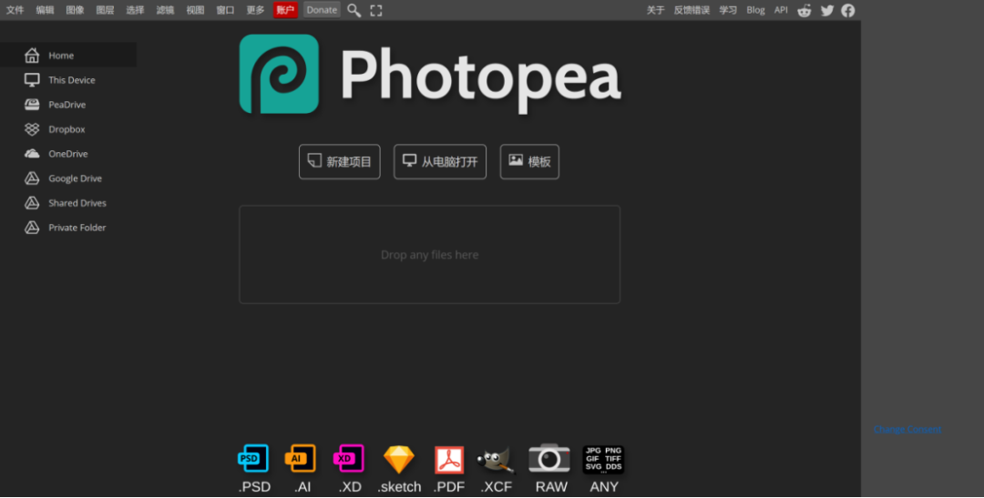Select the Private Folder label
Viewport: 984px width, 498px height.
[77, 228]
